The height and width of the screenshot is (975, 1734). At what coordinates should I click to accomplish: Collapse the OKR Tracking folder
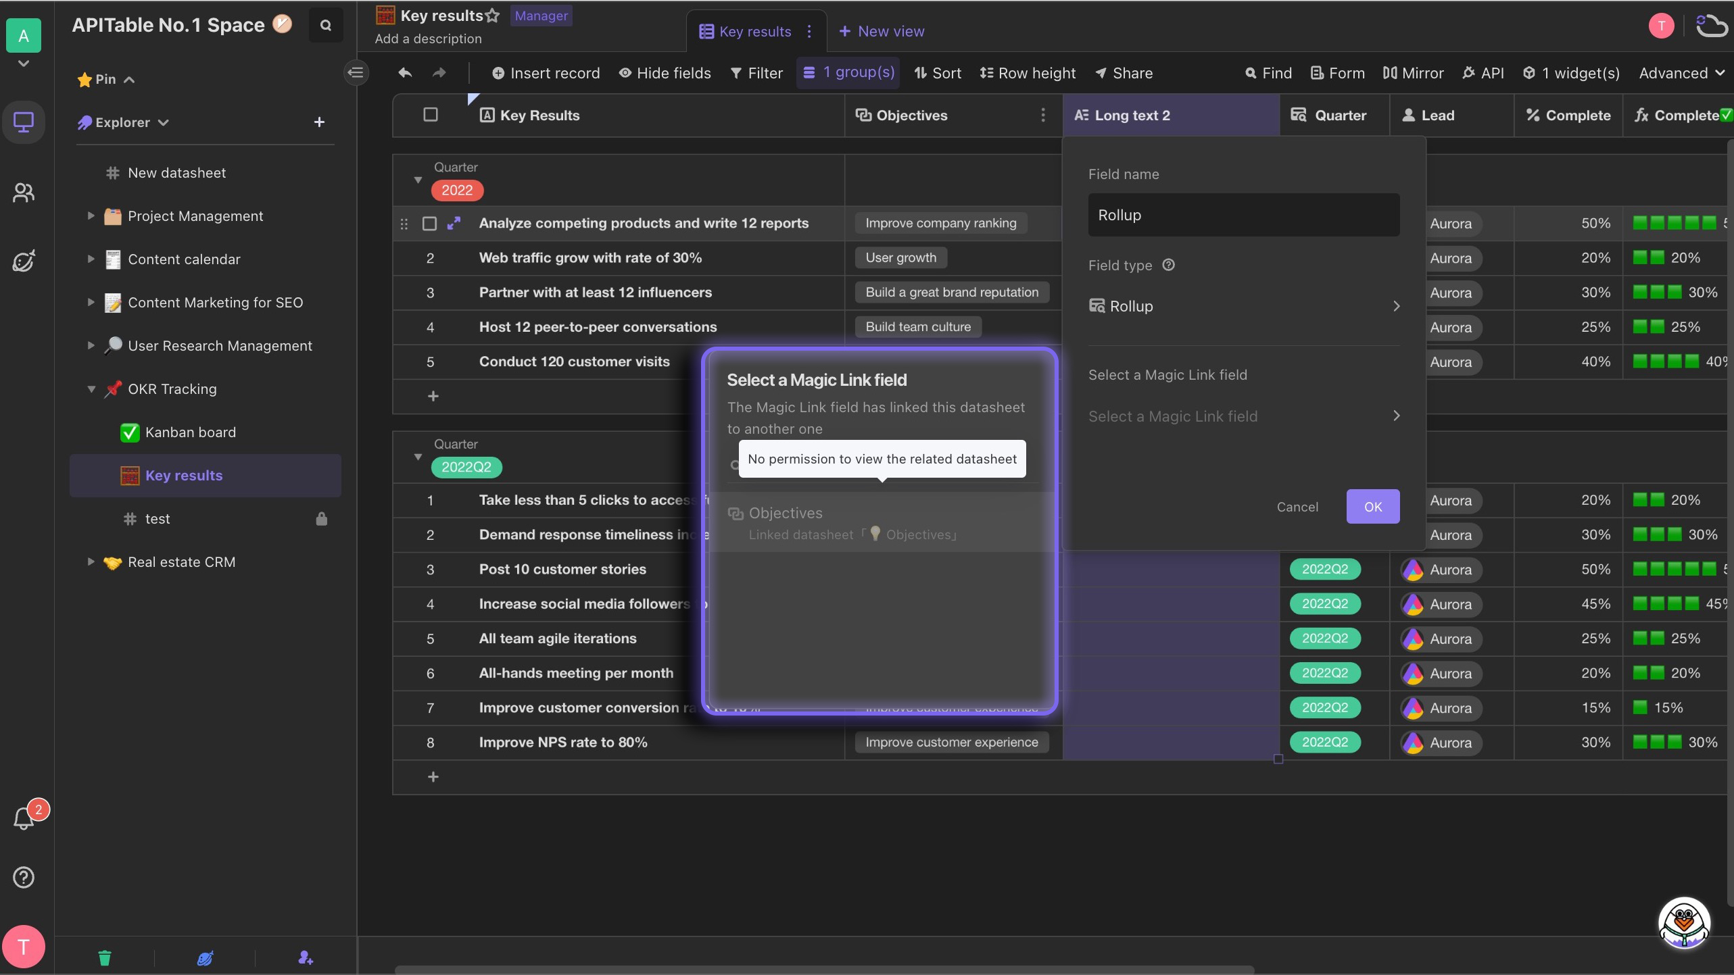(91, 389)
